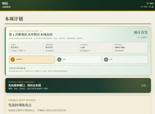Click the club name under 林远

(6, 7)
